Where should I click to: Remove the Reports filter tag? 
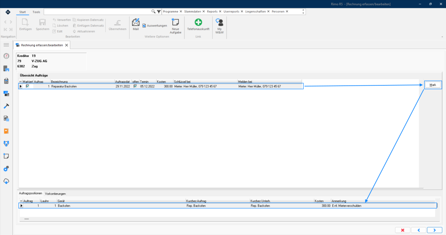[x=220, y=12]
